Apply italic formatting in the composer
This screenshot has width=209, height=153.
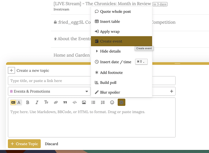tap(37, 103)
